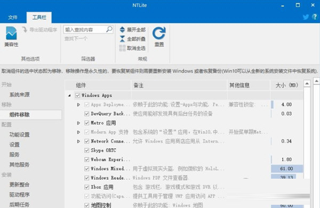The image size is (320, 208).
Task: Click the outer panel scroll-up arrow
Action: [316, 81]
